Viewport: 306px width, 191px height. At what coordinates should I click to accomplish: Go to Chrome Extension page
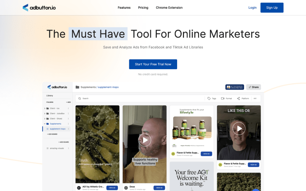click(x=169, y=8)
